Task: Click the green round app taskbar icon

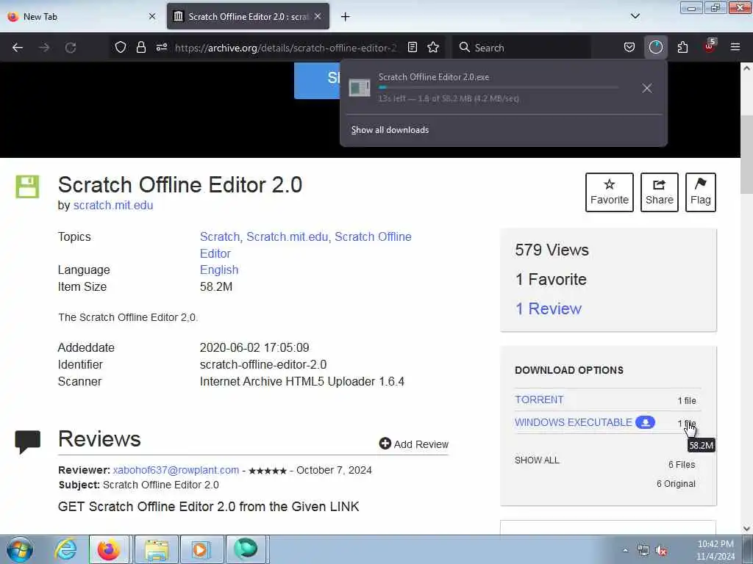Action: pos(246,549)
